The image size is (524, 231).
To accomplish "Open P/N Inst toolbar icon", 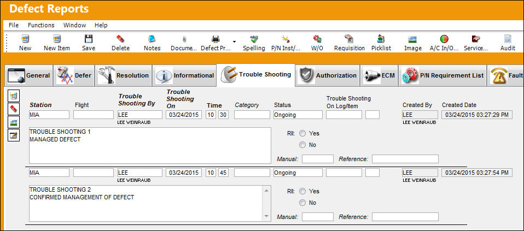I will coord(286,39).
